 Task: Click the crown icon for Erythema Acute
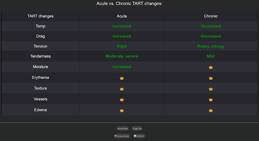(x=122, y=78)
